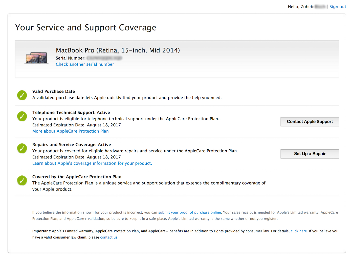Viewport: 354px width, 257px height.
Task: Click the MacBook Pro product thumbnail
Action: point(36,58)
